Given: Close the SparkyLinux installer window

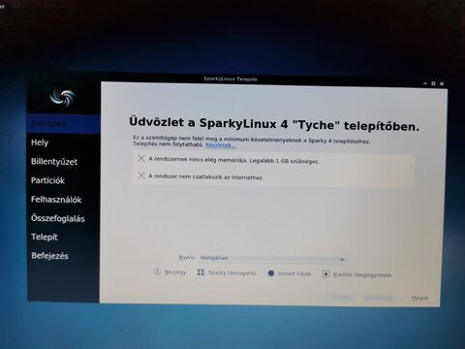Looking at the screenshot, I should (442, 83).
